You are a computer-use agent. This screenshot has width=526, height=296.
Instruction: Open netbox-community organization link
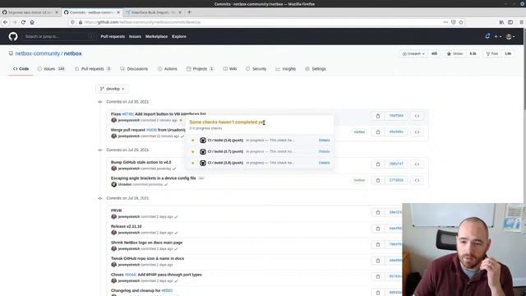coord(38,53)
